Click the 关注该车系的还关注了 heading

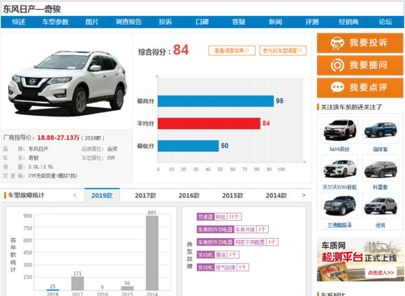[x=351, y=107]
